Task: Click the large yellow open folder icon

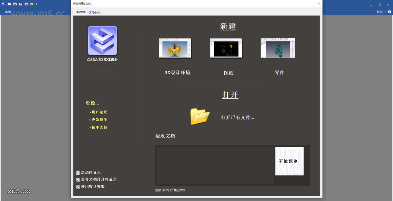Action: 200,116
